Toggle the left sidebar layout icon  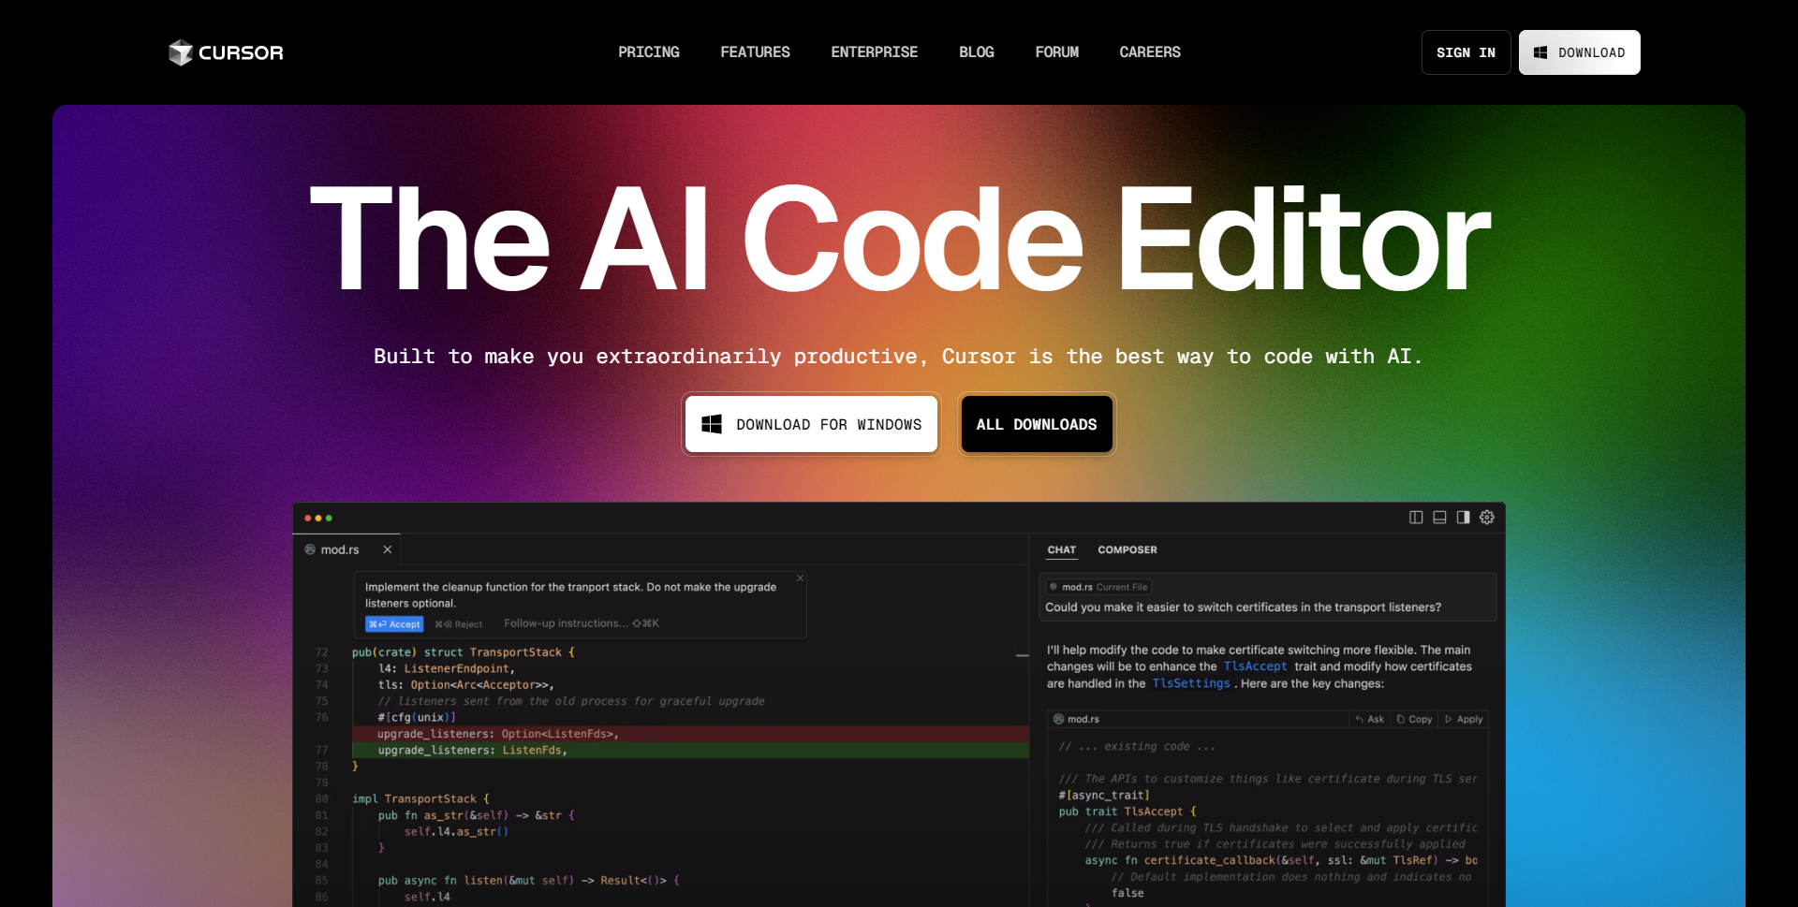(x=1416, y=518)
